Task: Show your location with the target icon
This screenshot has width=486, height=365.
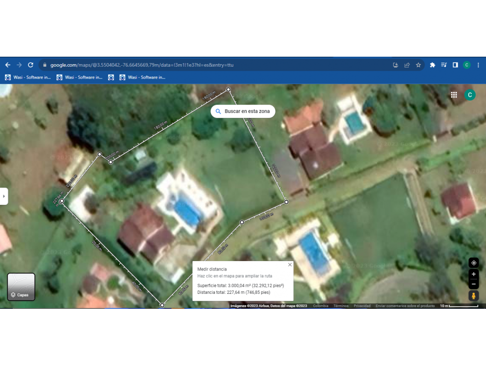Action: (474, 263)
